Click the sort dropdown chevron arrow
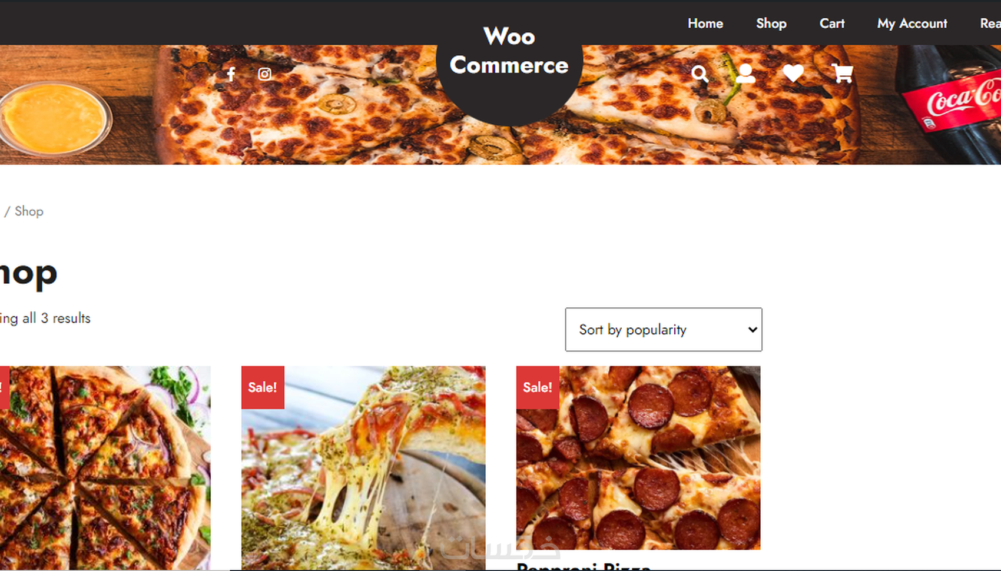The height and width of the screenshot is (571, 1001). (752, 330)
